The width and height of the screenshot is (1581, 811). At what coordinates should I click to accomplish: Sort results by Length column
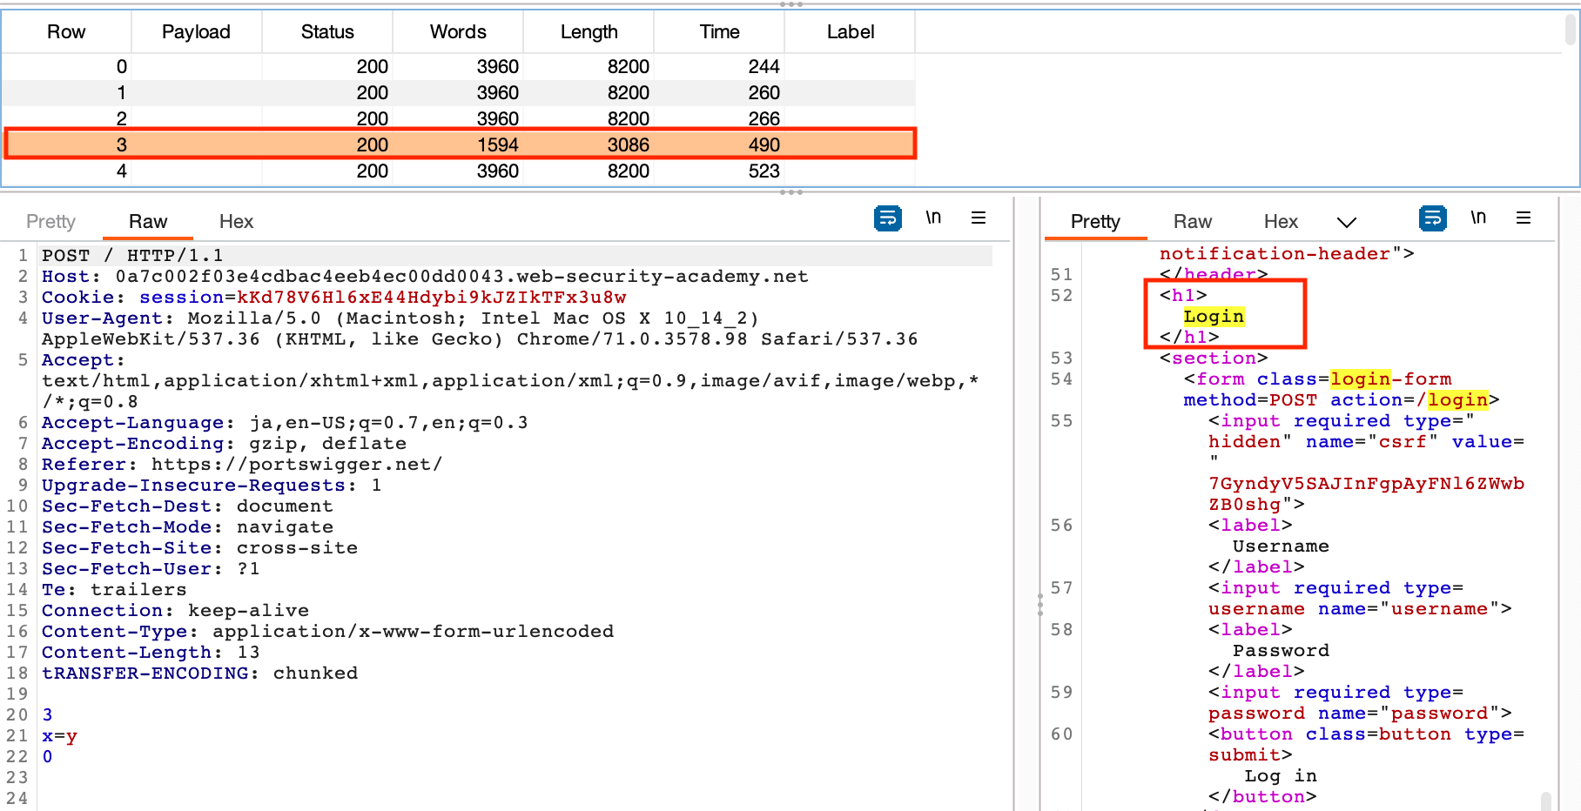[589, 32]
